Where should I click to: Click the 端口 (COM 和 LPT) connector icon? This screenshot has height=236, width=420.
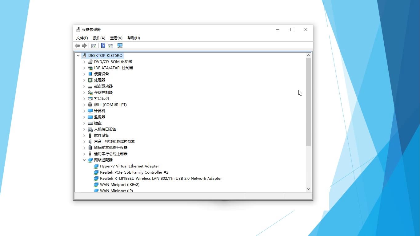(x=90, y=105)
